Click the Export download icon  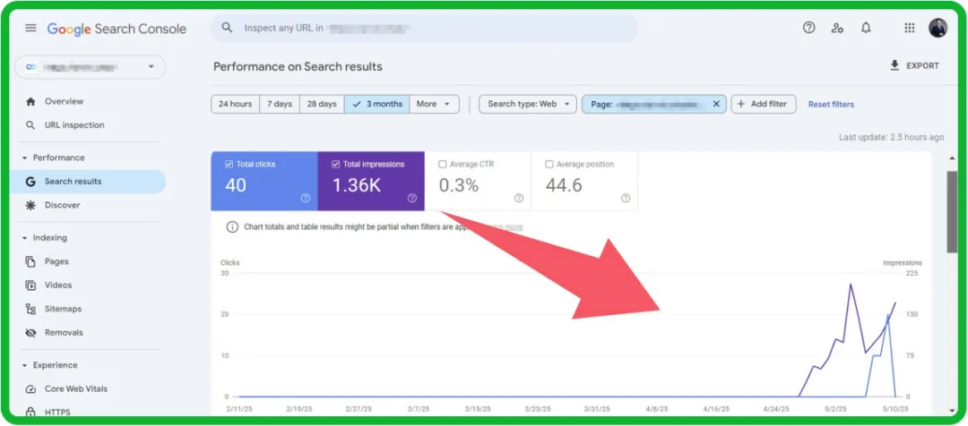pos(894,65)
